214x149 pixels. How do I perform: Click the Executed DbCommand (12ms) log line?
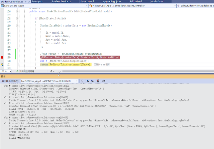(x=57, y=89)
